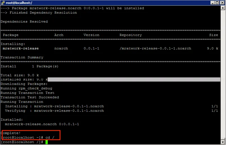The width and height of the screenshot is (226, 145).
Task: Click the size value '9.0 k' in table
Action: (x=213, y=49)
